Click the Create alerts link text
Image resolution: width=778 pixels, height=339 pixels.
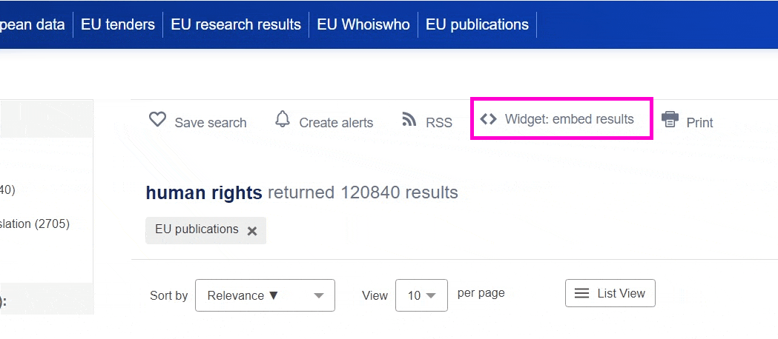tap(336, 123)
